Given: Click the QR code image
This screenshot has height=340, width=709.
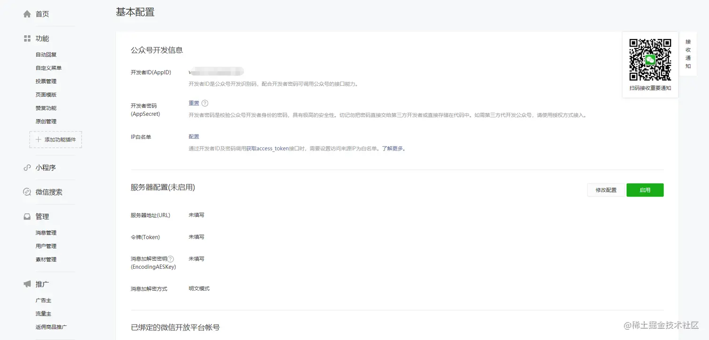Looking at the screenshot, I should tap(650, 60).
